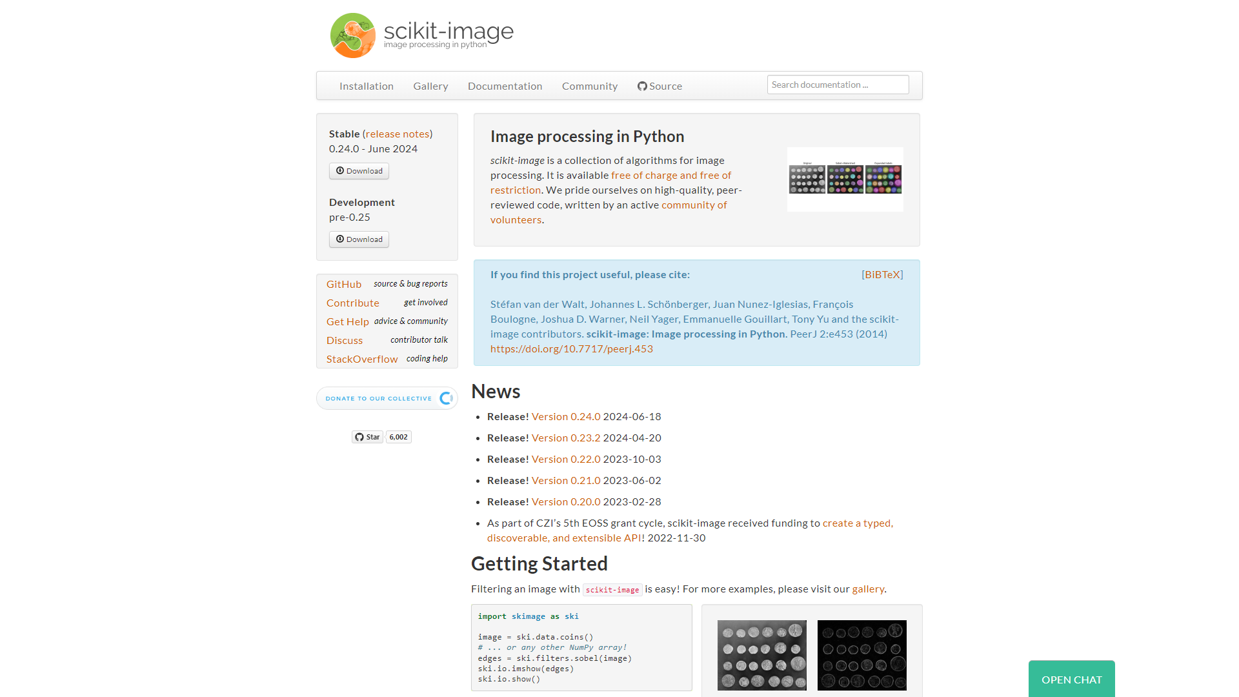Click Version 0.24.0 release link
1239x697 pixels.
point(565,416)
